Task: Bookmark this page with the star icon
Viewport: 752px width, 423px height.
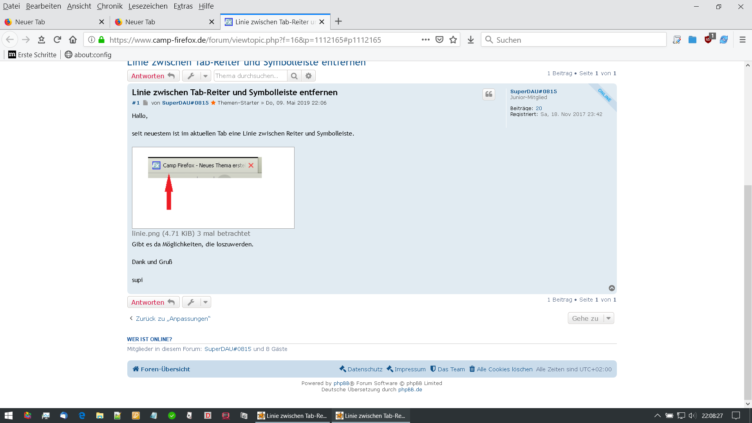Action: [x=453, y=40]
